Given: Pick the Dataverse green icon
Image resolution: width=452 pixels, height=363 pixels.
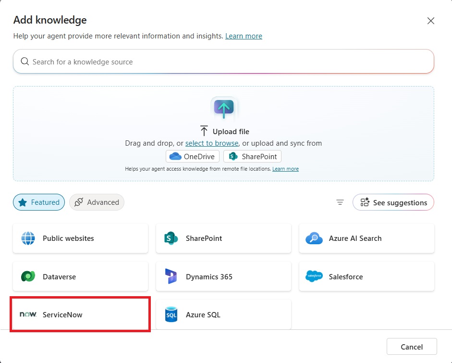Looking at the screenshot, I should (28, 276).
